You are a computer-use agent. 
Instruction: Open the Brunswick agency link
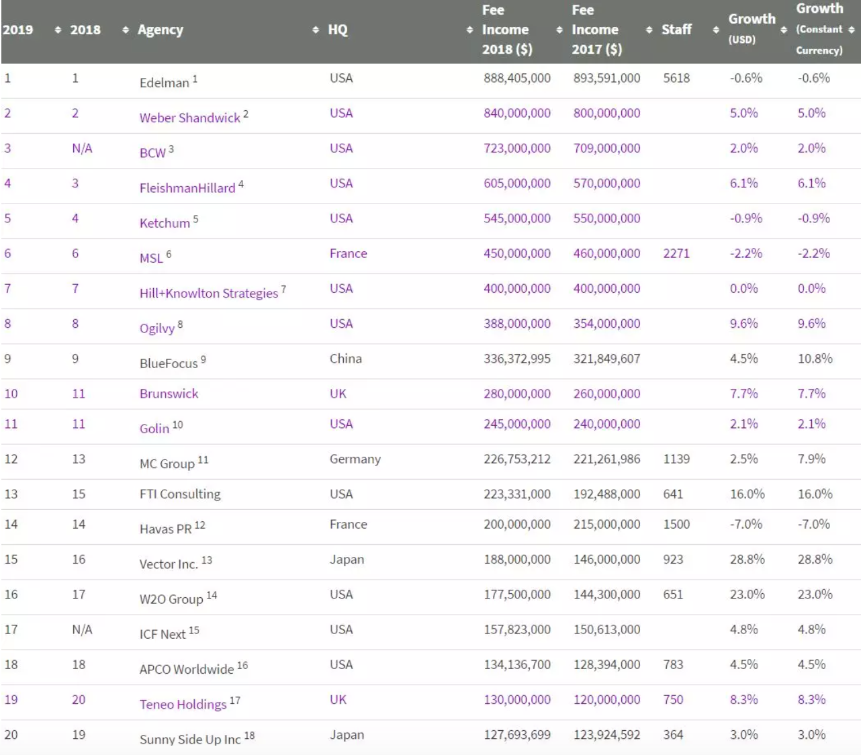(169, 394)
